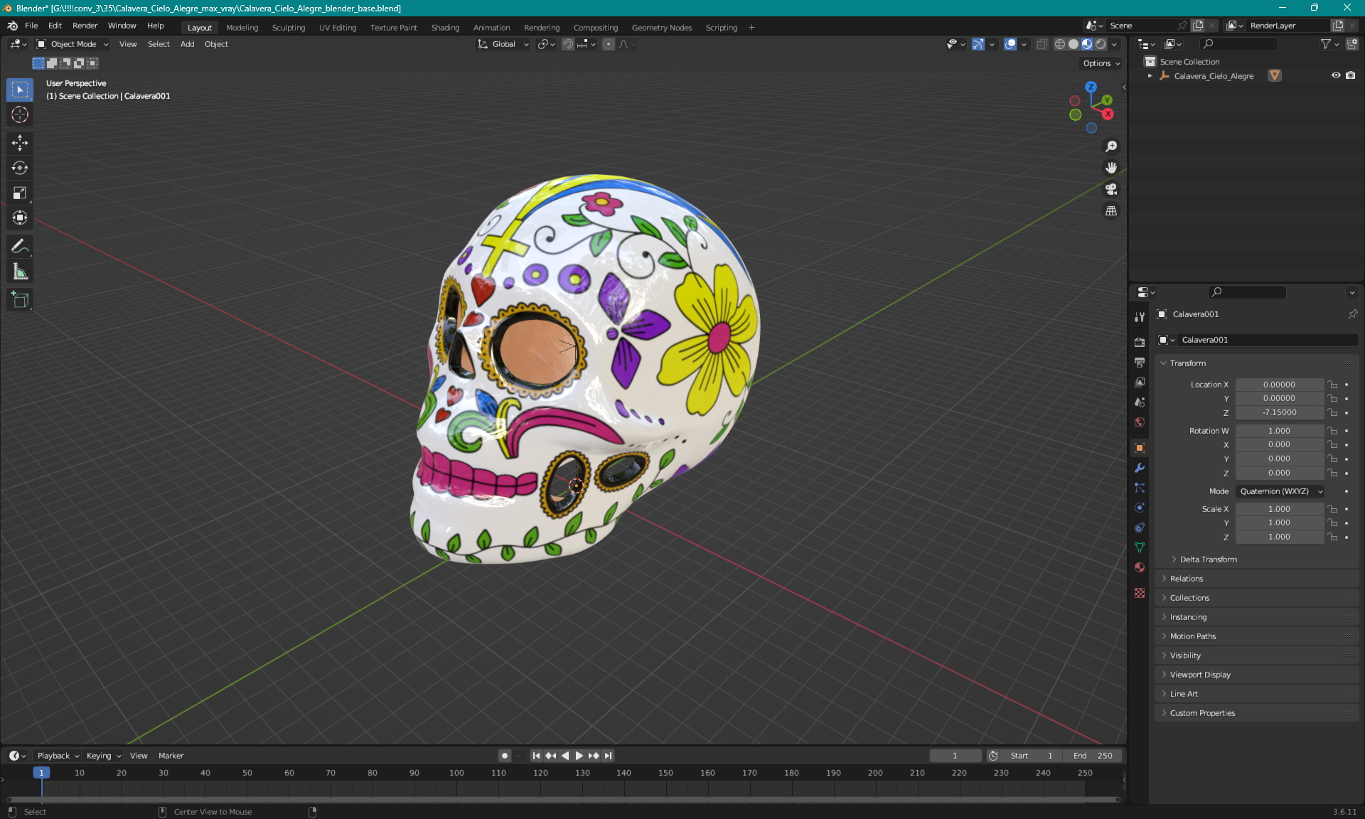Activate the Move tool
The height and width of the screenshot is (819, 1365).
point(20,143)
